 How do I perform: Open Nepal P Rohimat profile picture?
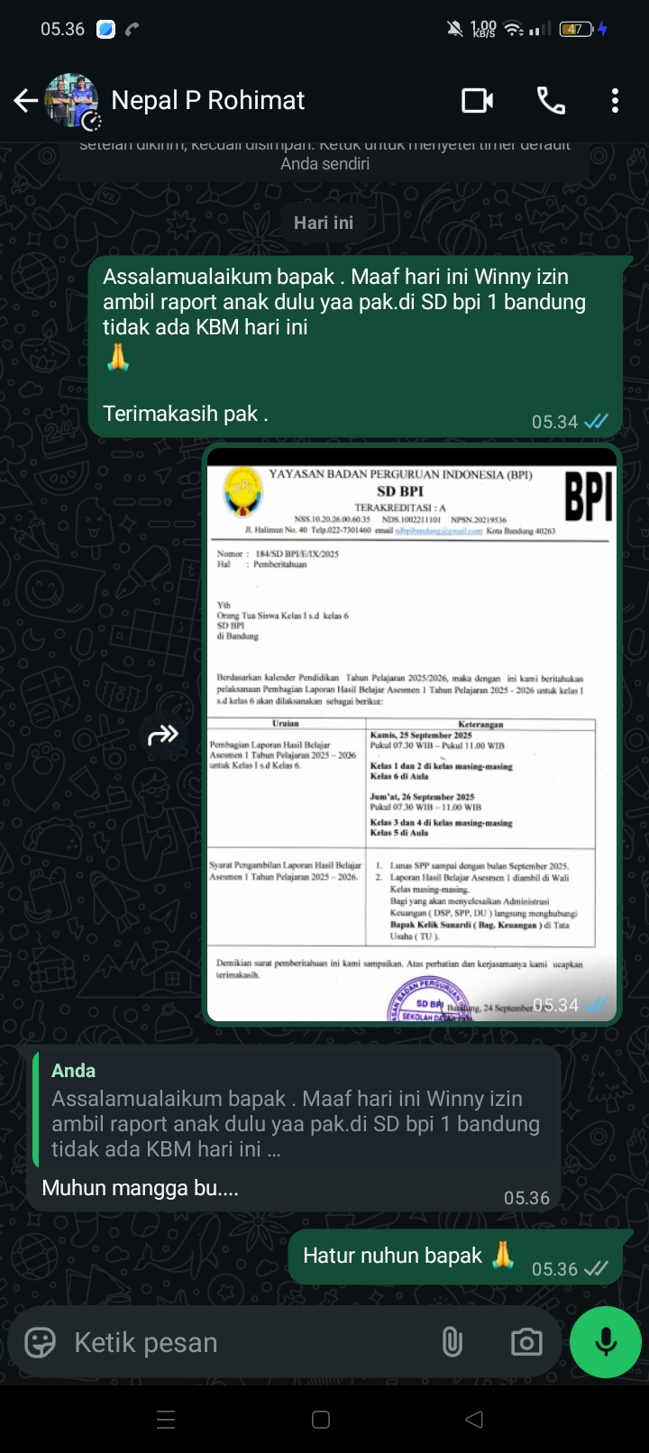71,101
